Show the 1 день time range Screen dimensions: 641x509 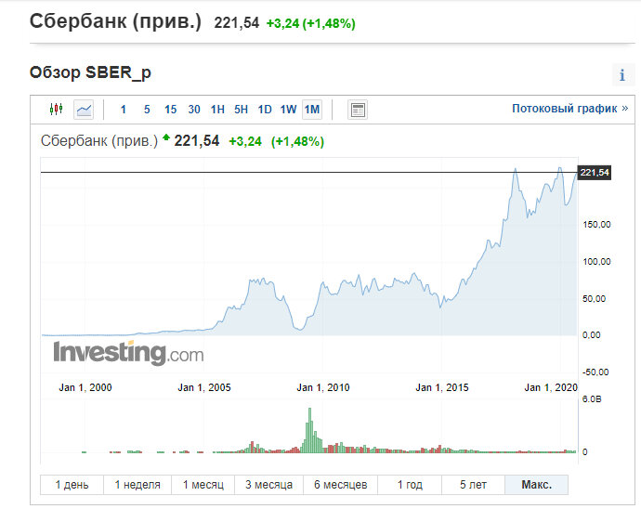[x=72, y=485]
